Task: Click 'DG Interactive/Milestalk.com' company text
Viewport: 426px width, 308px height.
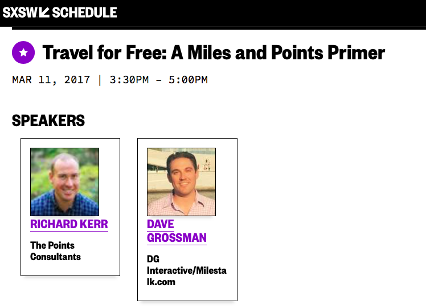Action: pos(187,270)
